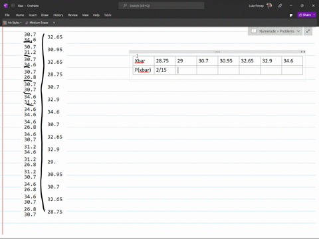The height and width of the screenshot is (239, 319).
Task: Click empty P(xbar) cell under 30.7
Action: (207, 70)
